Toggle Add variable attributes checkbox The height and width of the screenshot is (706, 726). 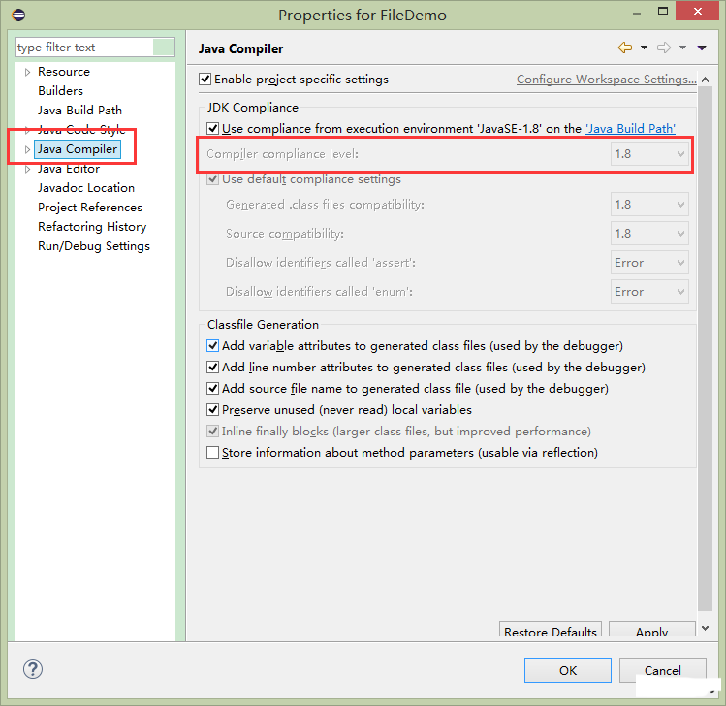tap(212, 346)
